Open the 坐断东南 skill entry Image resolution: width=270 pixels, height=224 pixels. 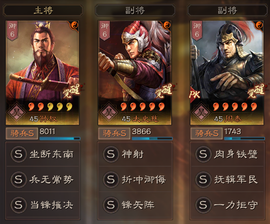pos(43,154)
